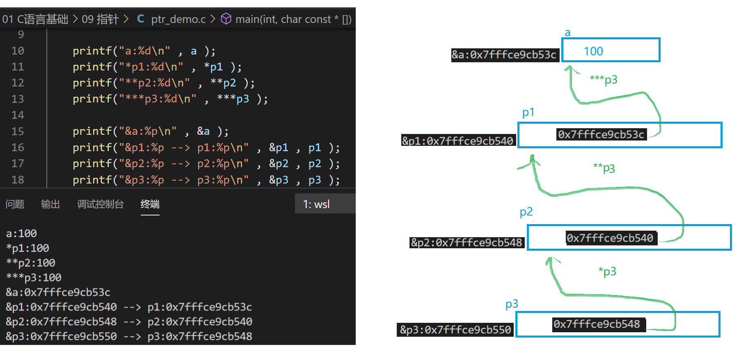Switch to the 输出 panel tab
This screenshot has height=356, width=741.
click(x=50, y=204)
